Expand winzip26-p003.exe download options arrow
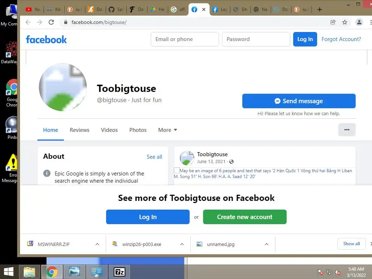This screenshot has height=279, width=372. coord(182,244)
